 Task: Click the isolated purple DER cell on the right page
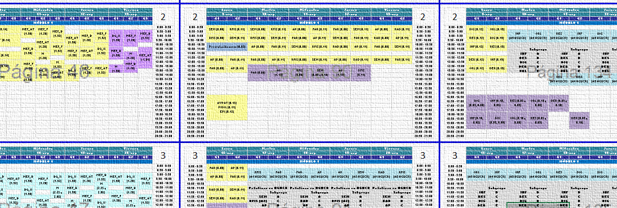coord(580,121)
